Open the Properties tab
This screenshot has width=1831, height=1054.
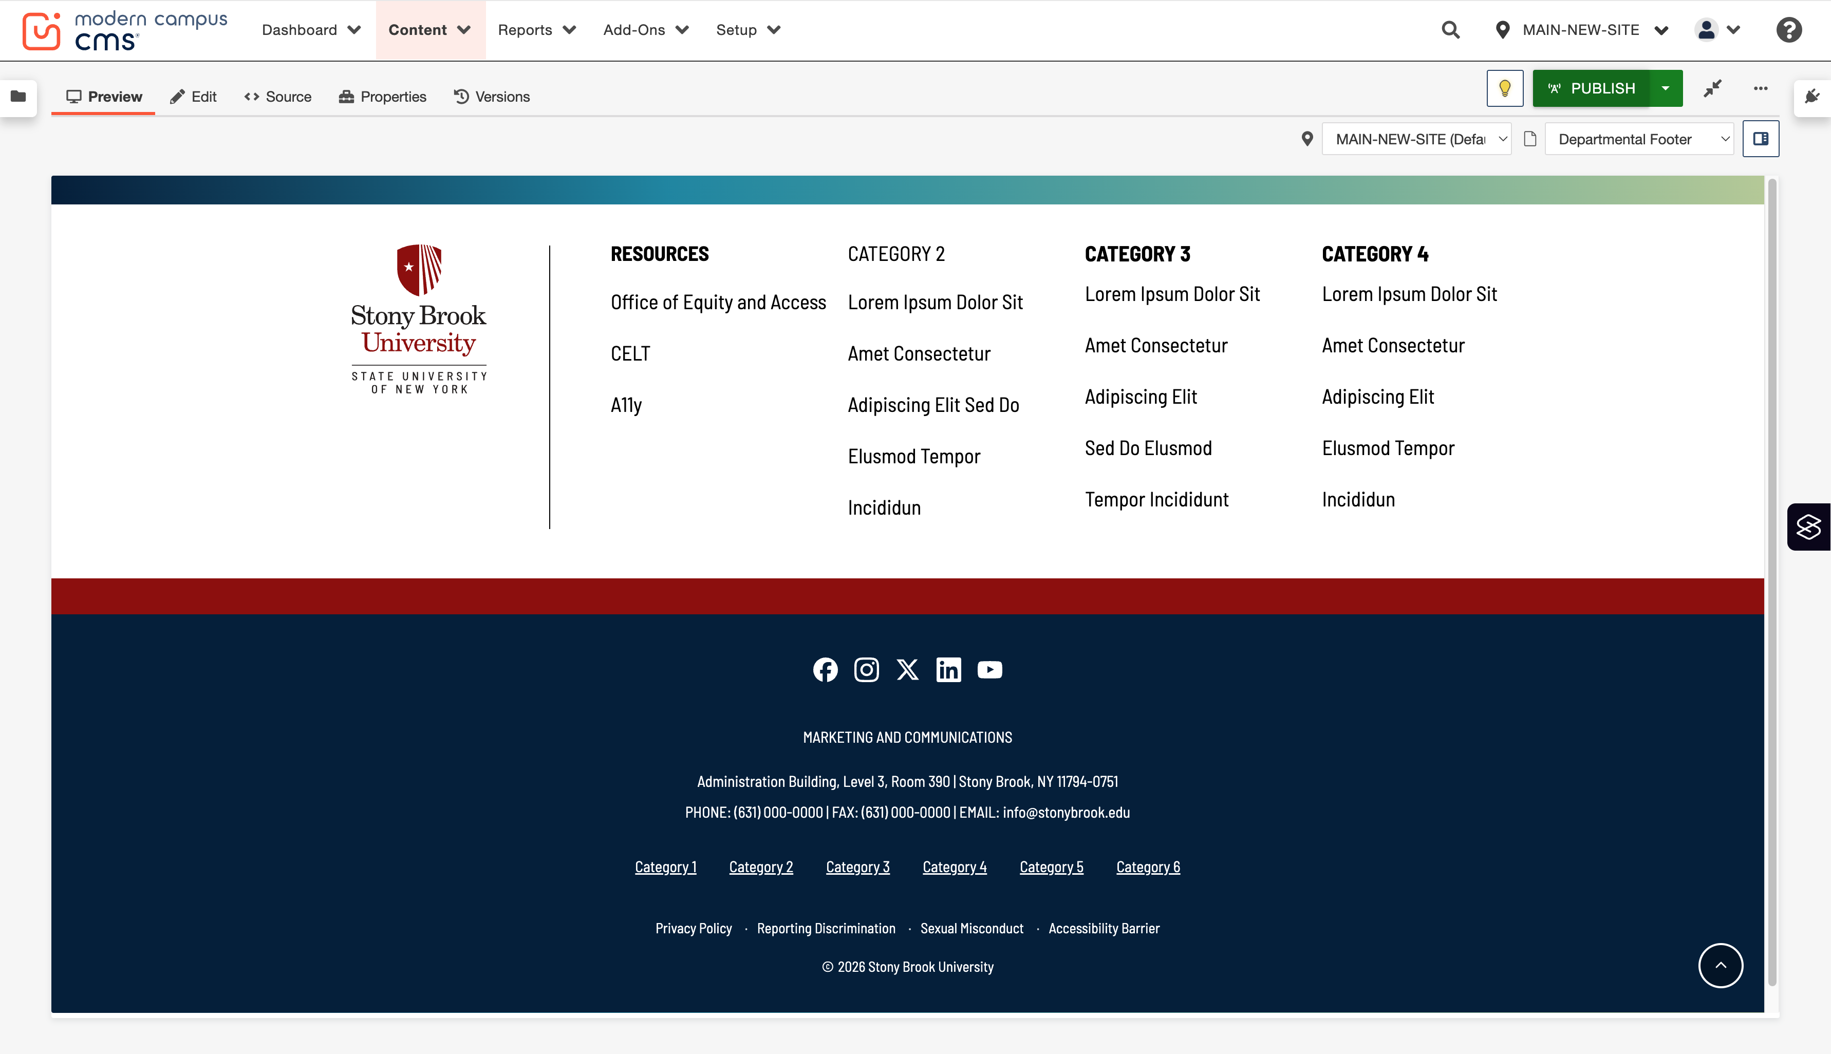[x=382, y=96]
